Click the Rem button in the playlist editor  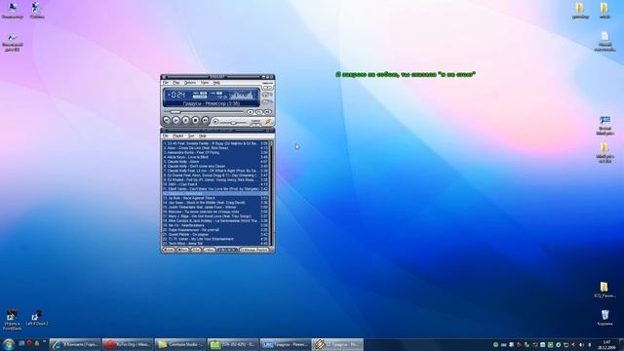pyautogui.click(x=182, y=250)
